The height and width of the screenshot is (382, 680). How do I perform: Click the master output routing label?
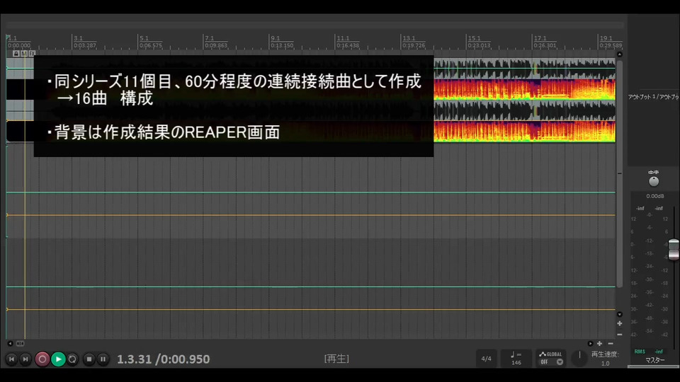coord(654,97)
